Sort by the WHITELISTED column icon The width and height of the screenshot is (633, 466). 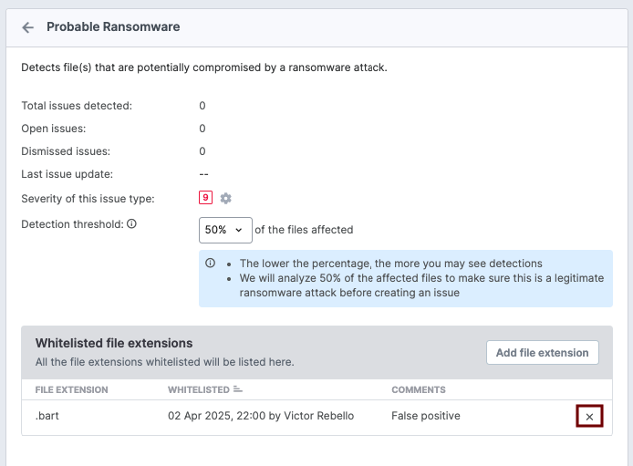click(238, 389)
